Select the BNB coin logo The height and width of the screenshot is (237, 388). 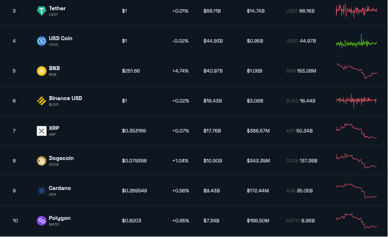42,71
